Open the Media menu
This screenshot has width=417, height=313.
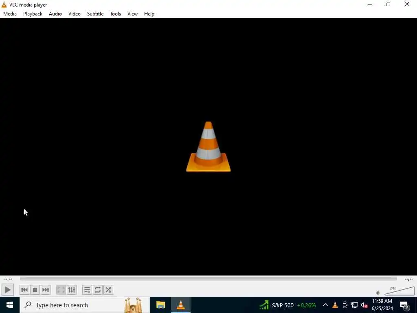point(10,14)
